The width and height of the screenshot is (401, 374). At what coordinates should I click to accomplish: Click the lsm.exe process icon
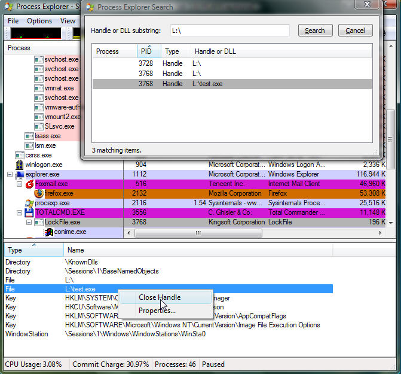[x=29, y=145]
